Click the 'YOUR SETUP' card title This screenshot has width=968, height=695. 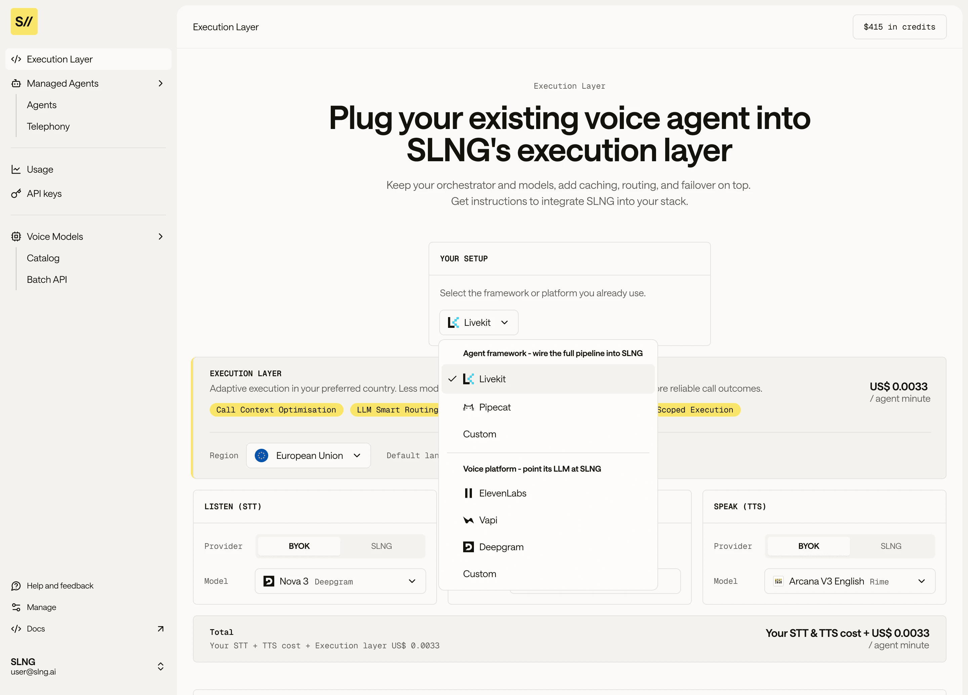coord(464,259)
